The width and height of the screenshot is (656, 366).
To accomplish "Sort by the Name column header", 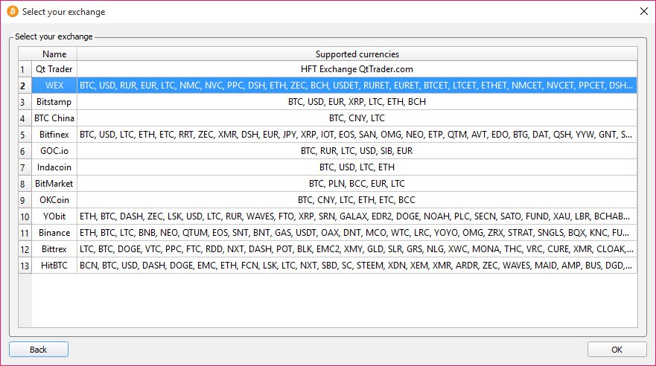I will 54,54.
